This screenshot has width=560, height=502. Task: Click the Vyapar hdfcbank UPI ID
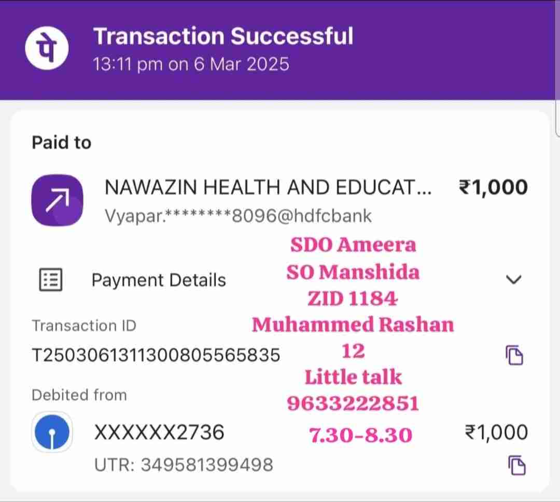point(238,216)
